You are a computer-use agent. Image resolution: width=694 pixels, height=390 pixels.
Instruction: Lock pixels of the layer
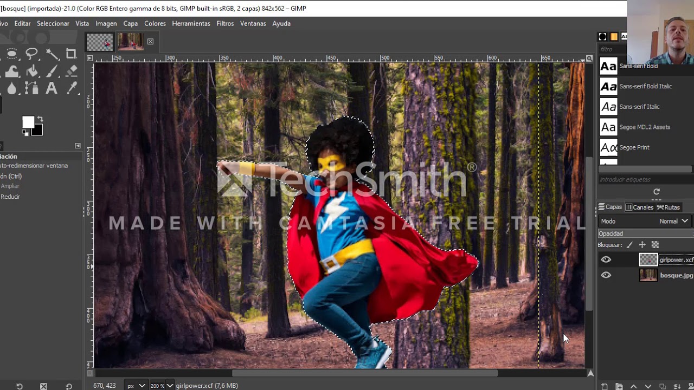tap(629, 245)
